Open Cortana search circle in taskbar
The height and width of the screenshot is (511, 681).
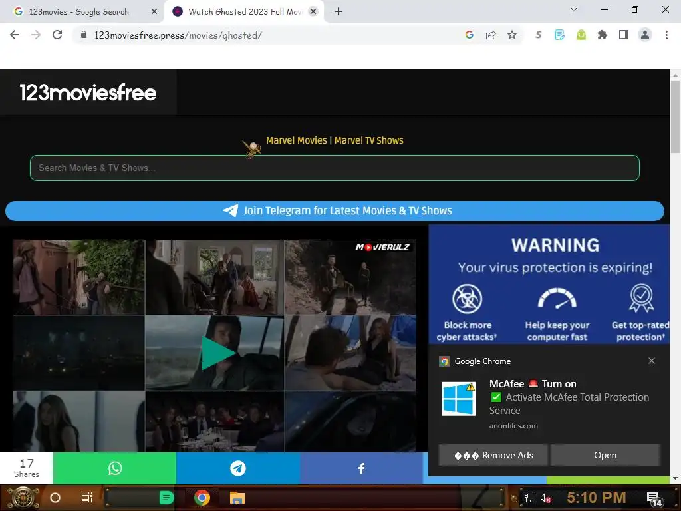tap(55, 498)
